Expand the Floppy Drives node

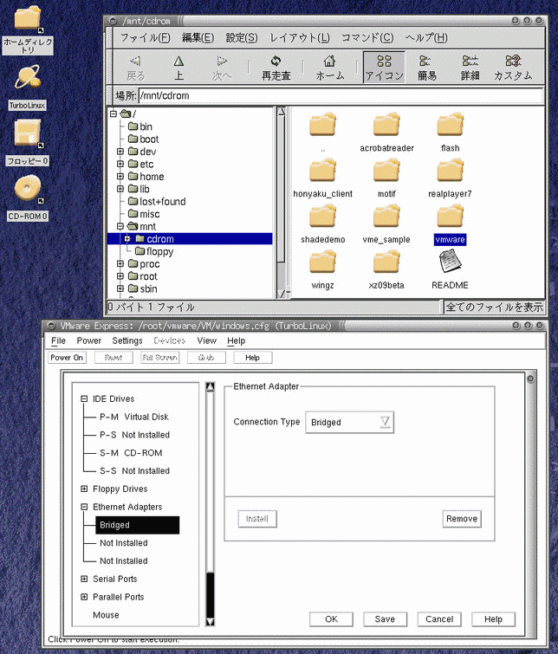tap(84, 489)
